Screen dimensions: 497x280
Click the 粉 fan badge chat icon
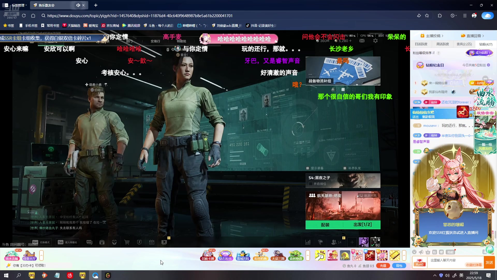point(435,252)
